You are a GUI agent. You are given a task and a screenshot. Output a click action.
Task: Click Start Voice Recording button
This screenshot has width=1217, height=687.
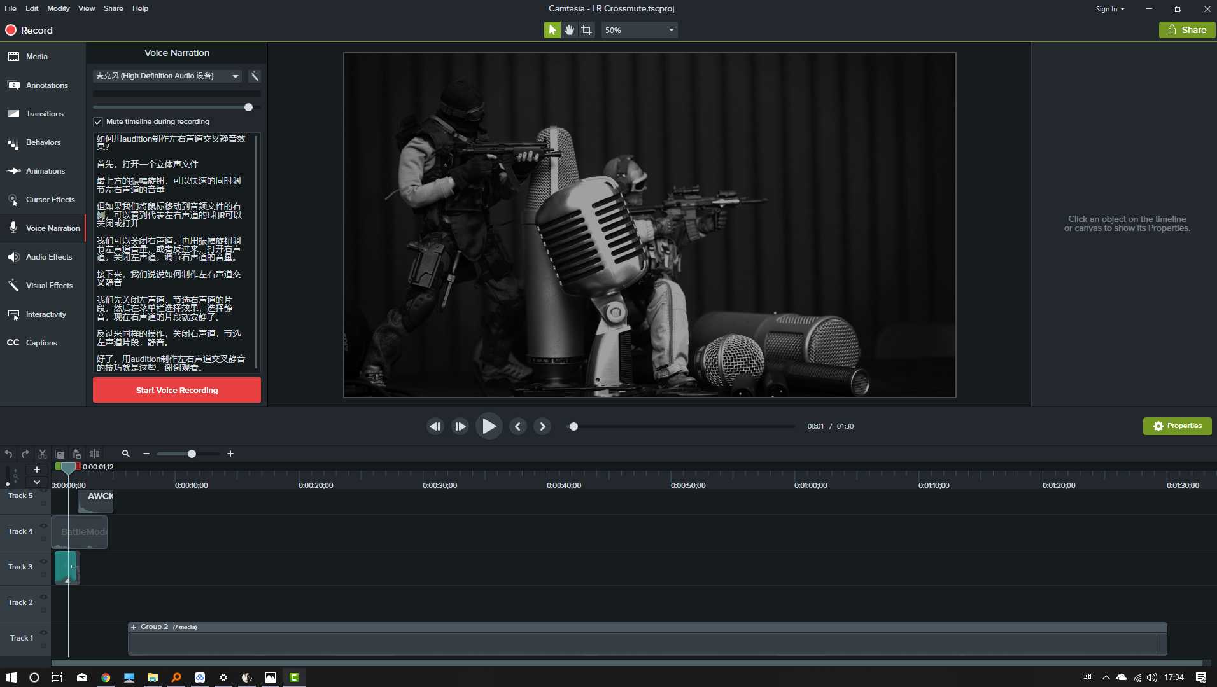177,390
